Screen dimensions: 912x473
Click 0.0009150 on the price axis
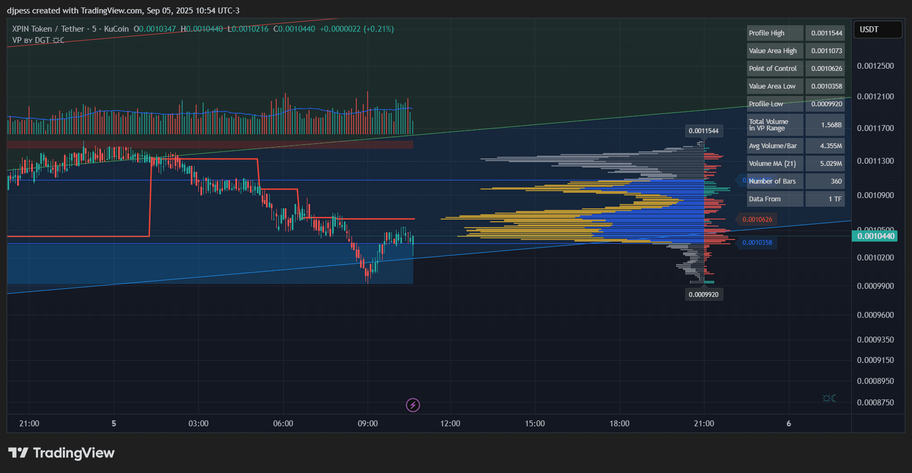875,360
